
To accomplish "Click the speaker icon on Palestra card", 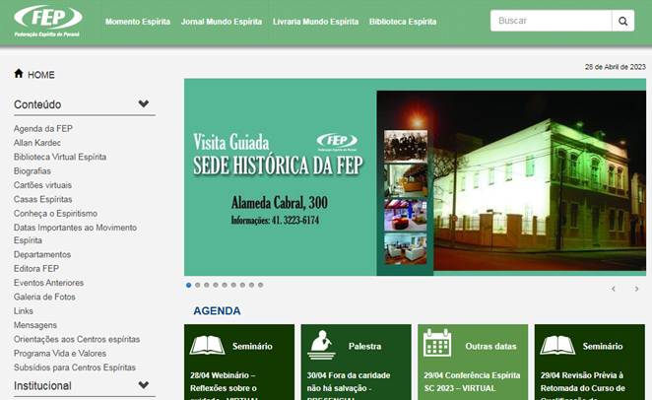I will click(321, 345).
